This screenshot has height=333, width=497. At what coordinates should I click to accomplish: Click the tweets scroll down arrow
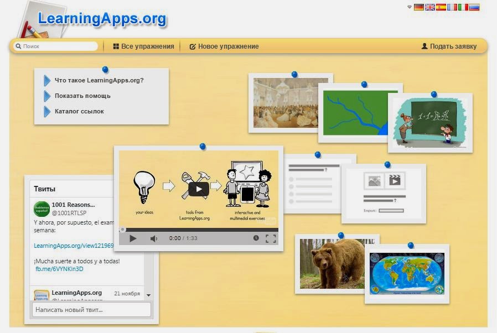pyautogui.click(x=149, y=295)
